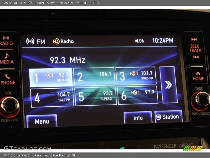Push the PHONE hardware button

click(8, 80)
